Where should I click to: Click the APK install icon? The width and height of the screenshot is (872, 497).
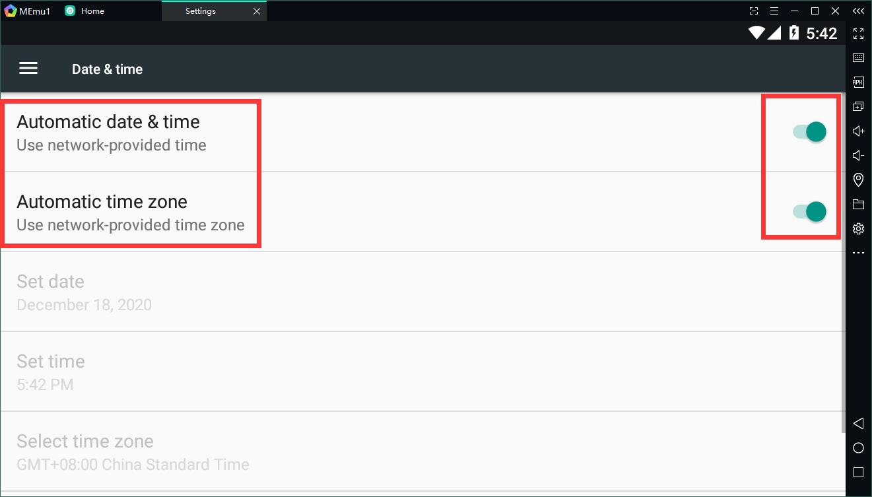[858, 83]
